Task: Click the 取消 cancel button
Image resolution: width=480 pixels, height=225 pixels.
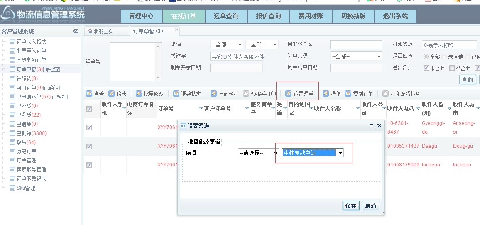Action: point(370,206)
